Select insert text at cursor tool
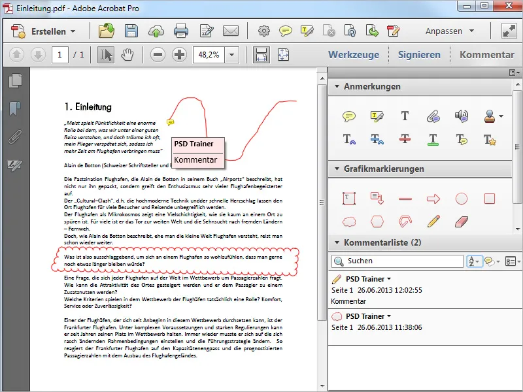523x392 pixels. (349, 139)
